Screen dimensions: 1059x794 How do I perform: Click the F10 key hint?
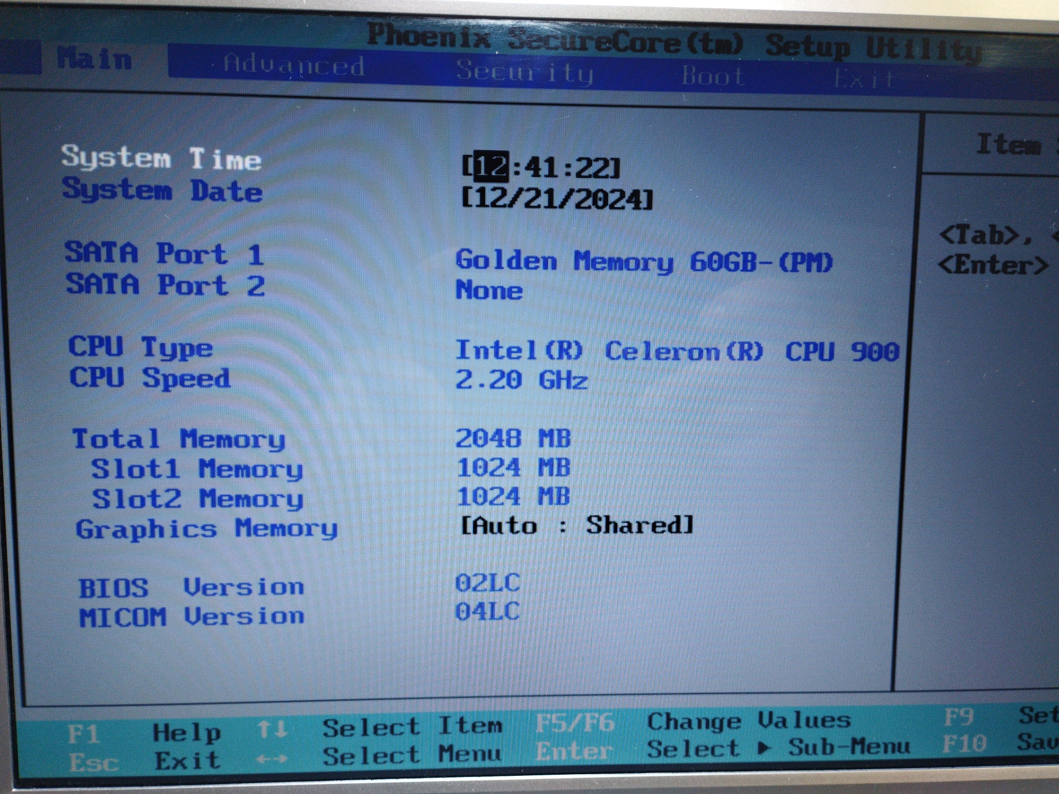[964, 744]
